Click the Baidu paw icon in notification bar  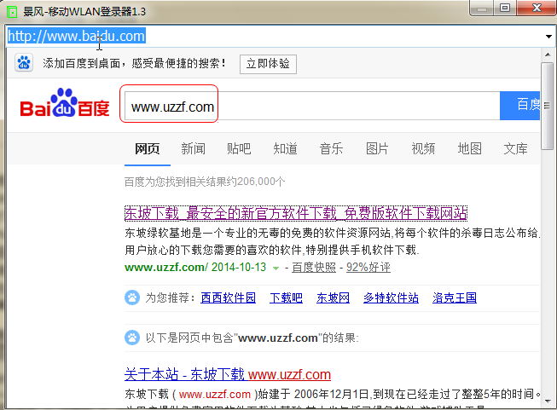click(24, 63)
